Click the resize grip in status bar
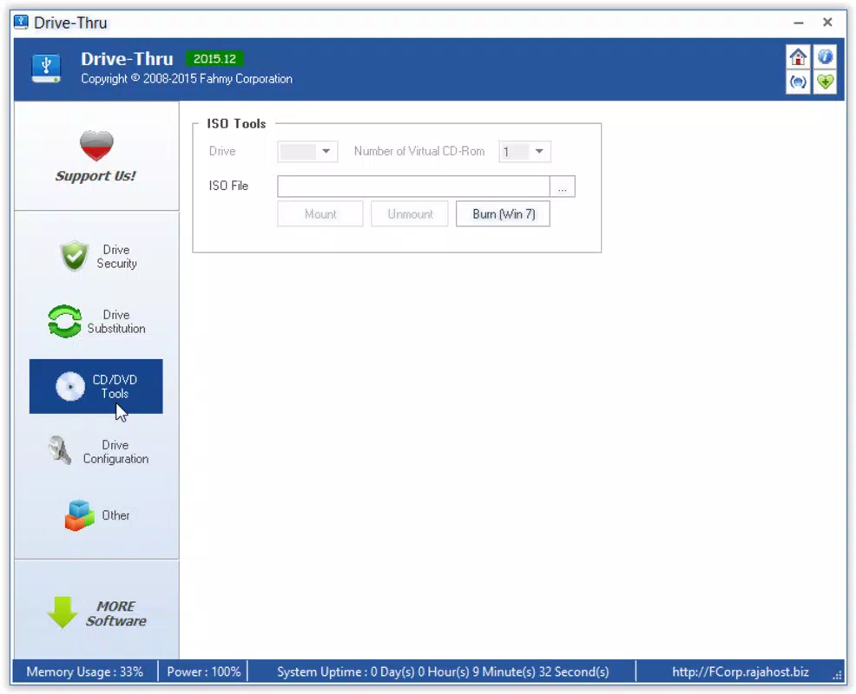 click(x=838, y=676)
